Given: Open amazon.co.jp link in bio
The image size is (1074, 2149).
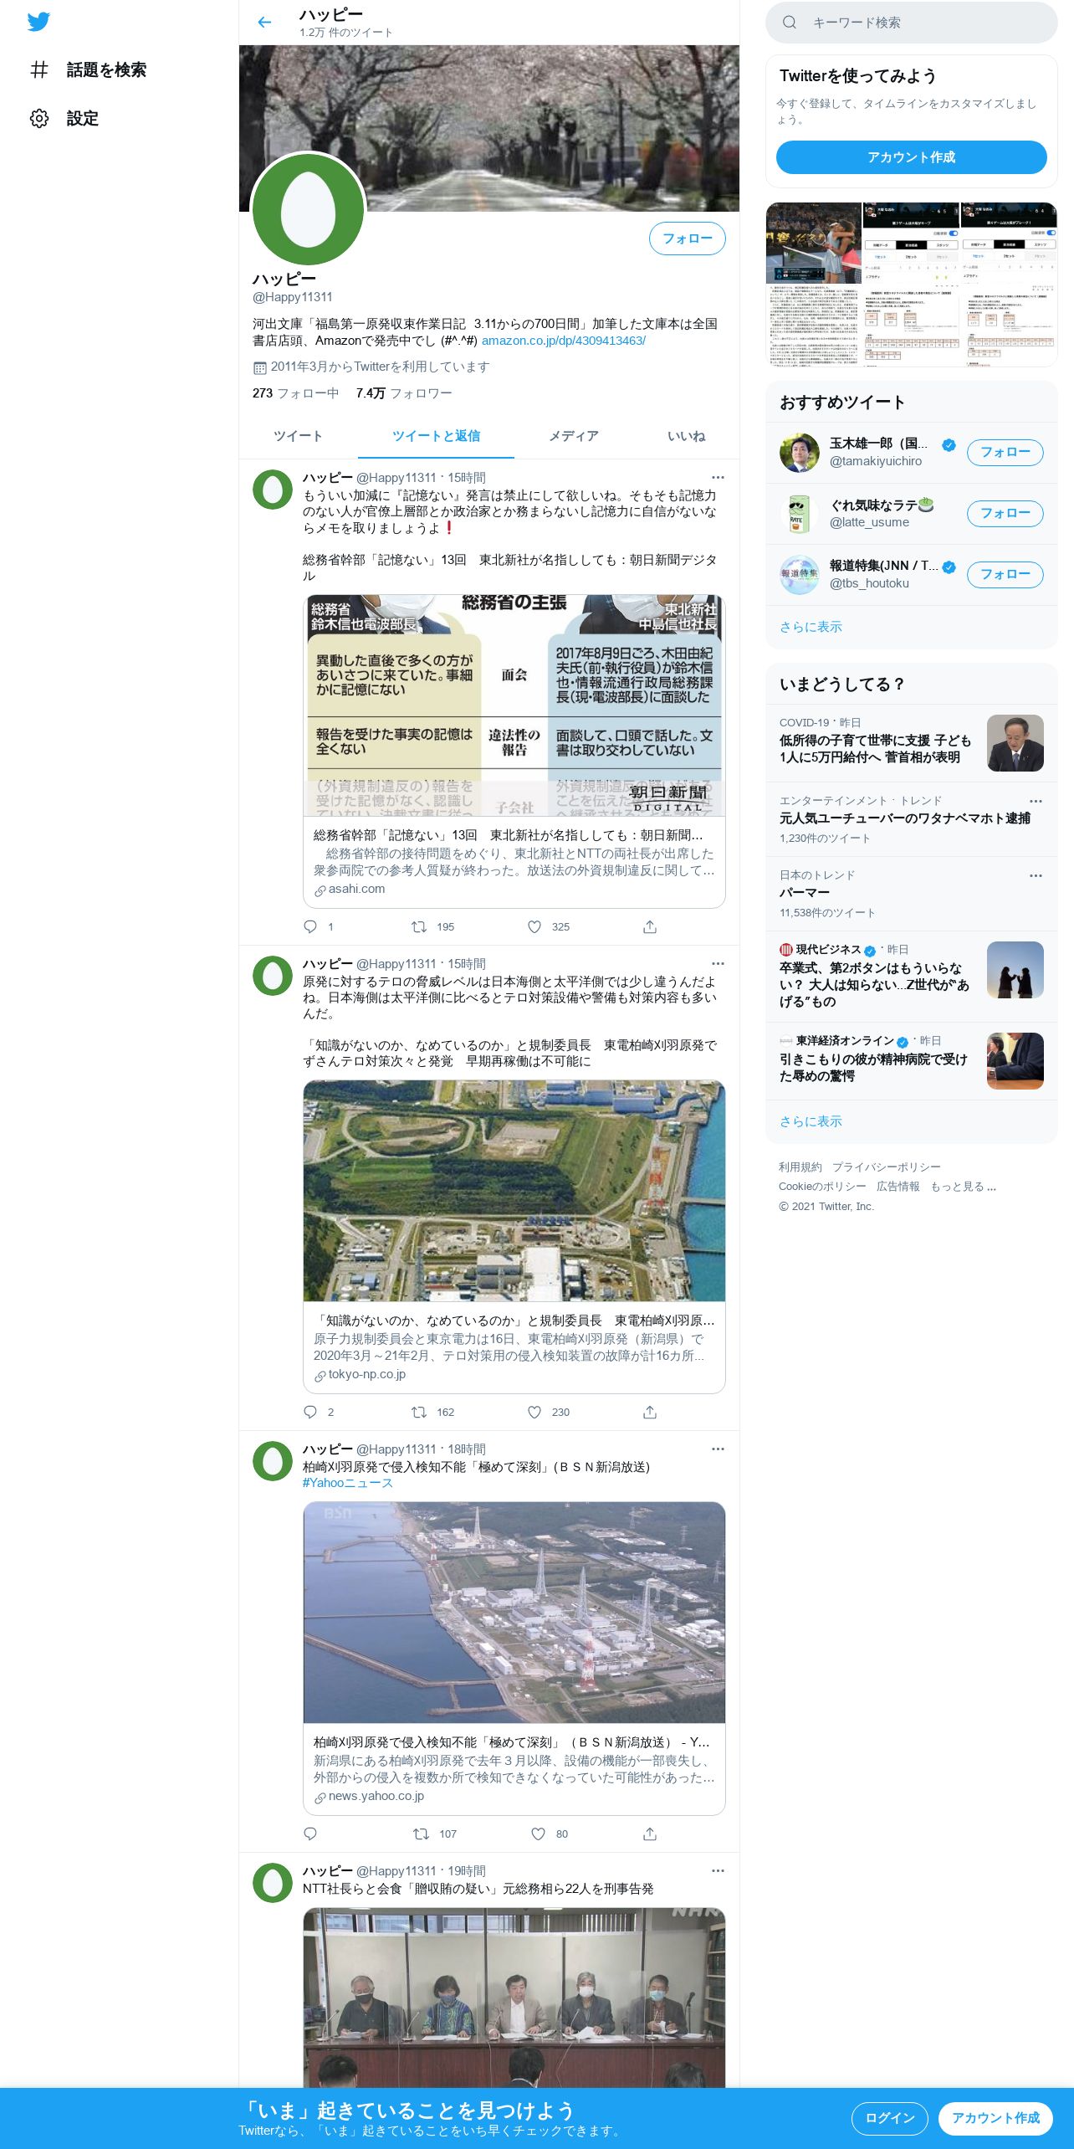Looking at the screenshot, I should [563, 341].
